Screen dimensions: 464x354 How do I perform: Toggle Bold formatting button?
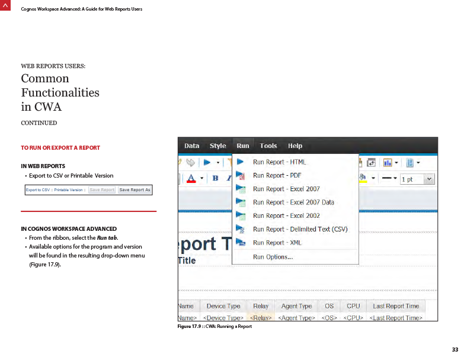[216, 178]
